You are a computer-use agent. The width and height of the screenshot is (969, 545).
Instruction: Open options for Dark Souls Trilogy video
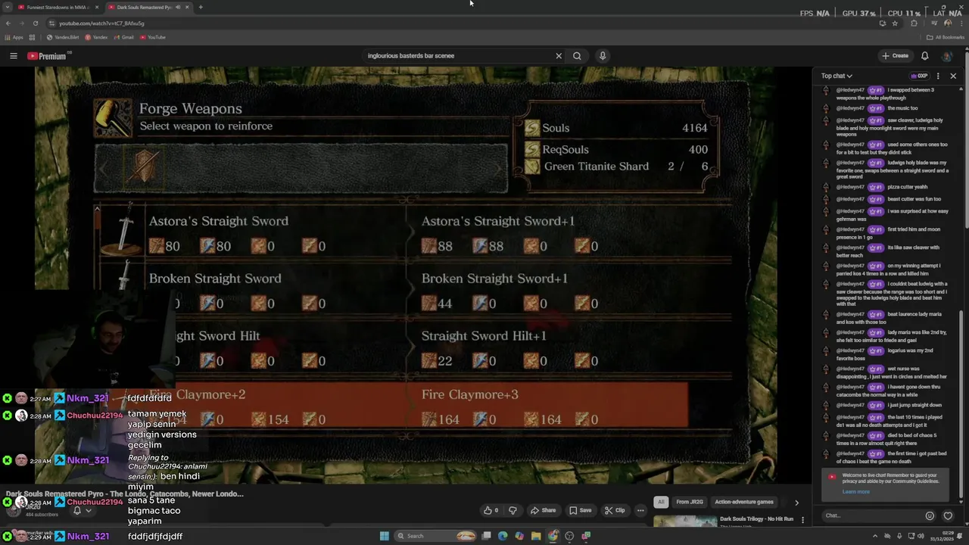[x=802, y=520]
